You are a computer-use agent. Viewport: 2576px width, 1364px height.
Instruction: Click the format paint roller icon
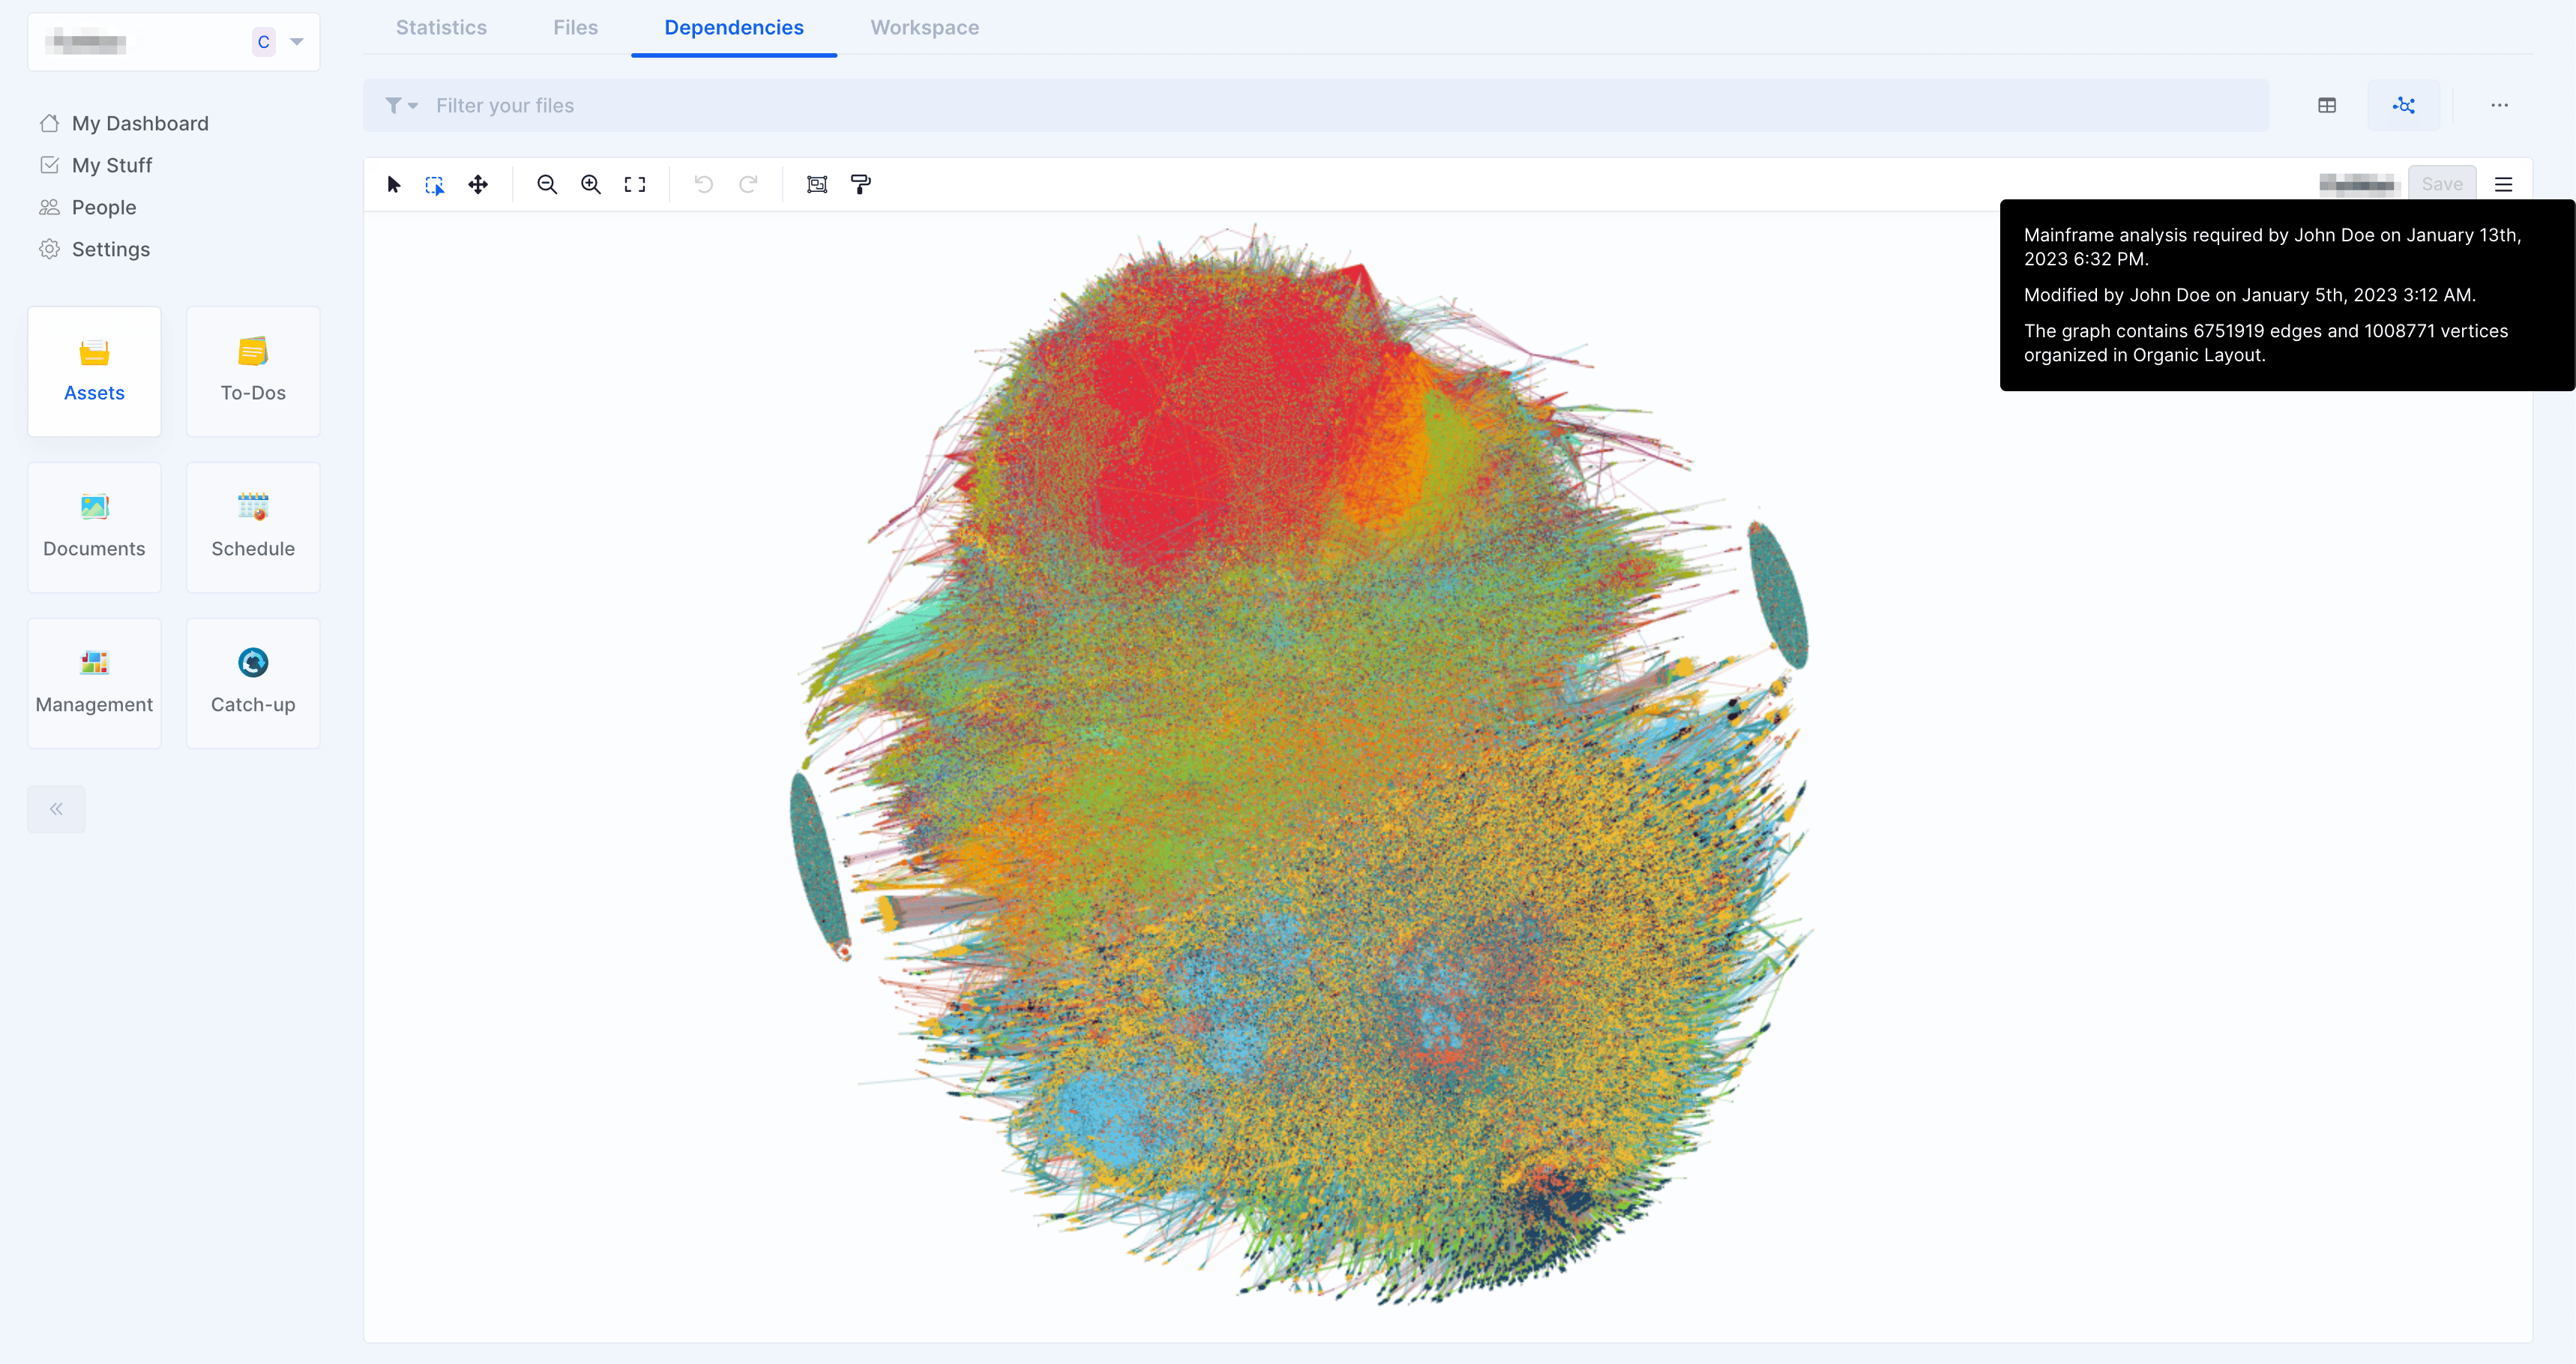coord(860,184)
